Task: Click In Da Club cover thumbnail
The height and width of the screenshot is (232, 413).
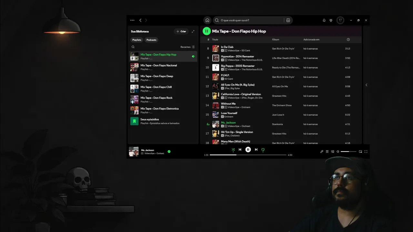Action: (x=216, y=49)
